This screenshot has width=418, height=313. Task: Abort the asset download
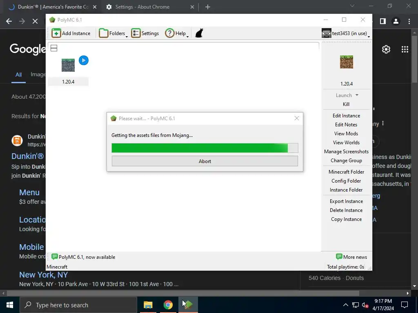pos(205,161)
